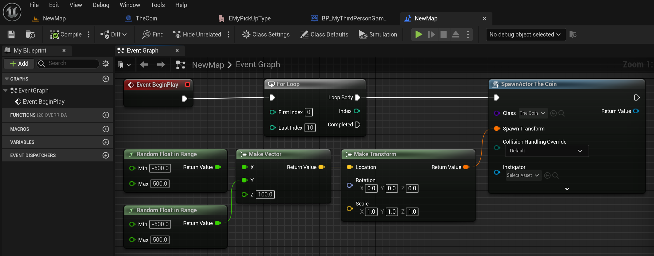Click the For Loop Last Index value field
654x256 pixels.
[310, 128]
